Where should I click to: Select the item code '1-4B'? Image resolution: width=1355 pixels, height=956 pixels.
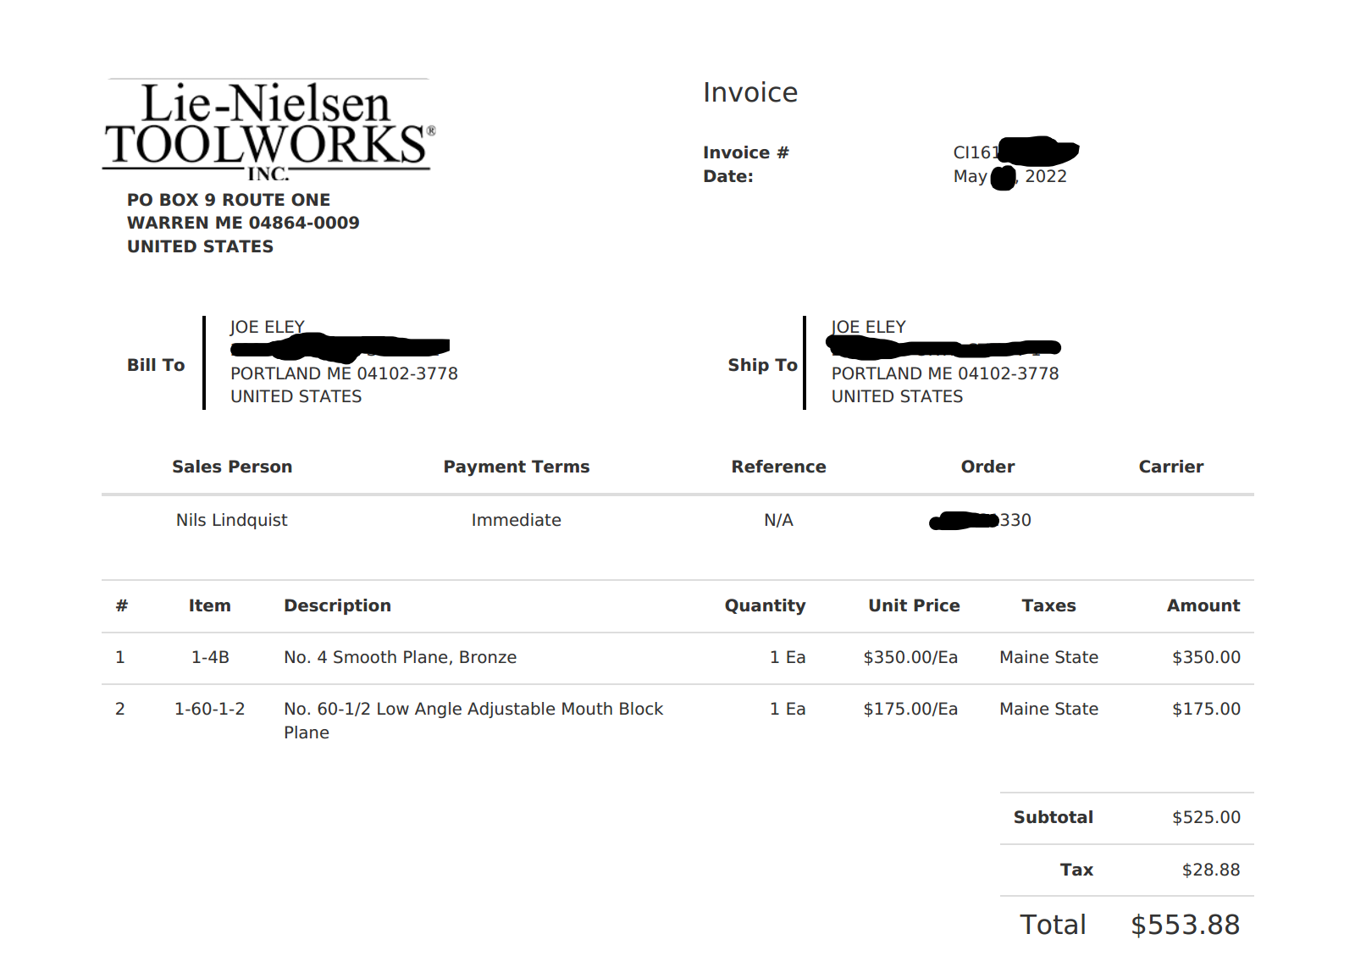tap(210, 657)
